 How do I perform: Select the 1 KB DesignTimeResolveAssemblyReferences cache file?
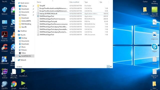(72, 8)
